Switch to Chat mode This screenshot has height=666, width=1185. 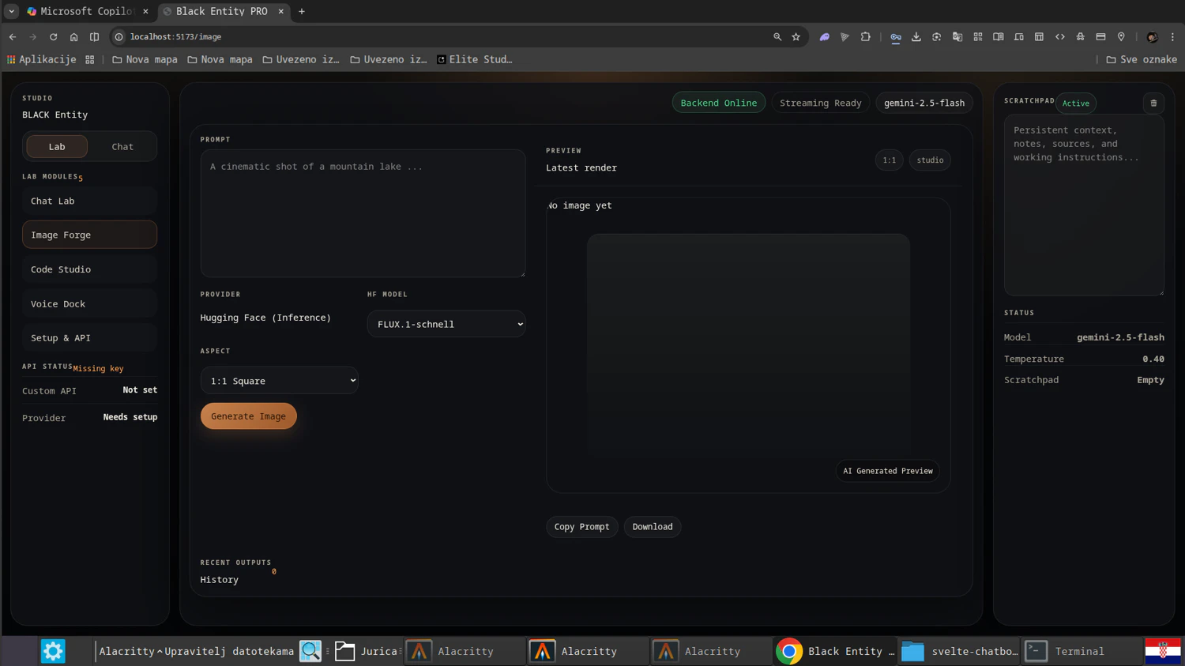point(122,146)
